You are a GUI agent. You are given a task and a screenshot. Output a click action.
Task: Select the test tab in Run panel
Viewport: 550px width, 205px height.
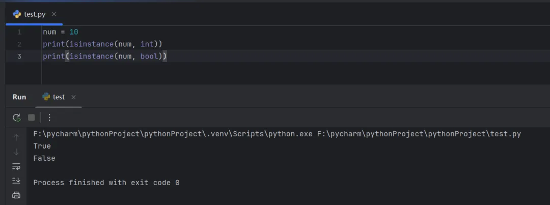tap(59, 97)
